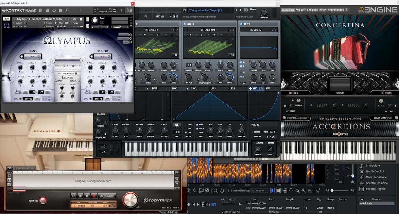Open the Attenuate dropdown in RX

260,191
